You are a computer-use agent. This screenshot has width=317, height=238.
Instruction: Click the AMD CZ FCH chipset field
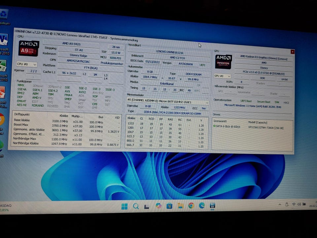coord(177,58)
